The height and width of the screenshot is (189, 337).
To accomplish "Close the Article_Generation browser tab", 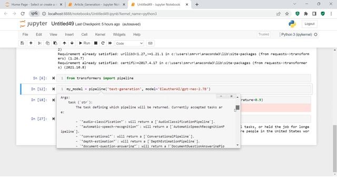I will pyautogui.click(x=124, y=5).
